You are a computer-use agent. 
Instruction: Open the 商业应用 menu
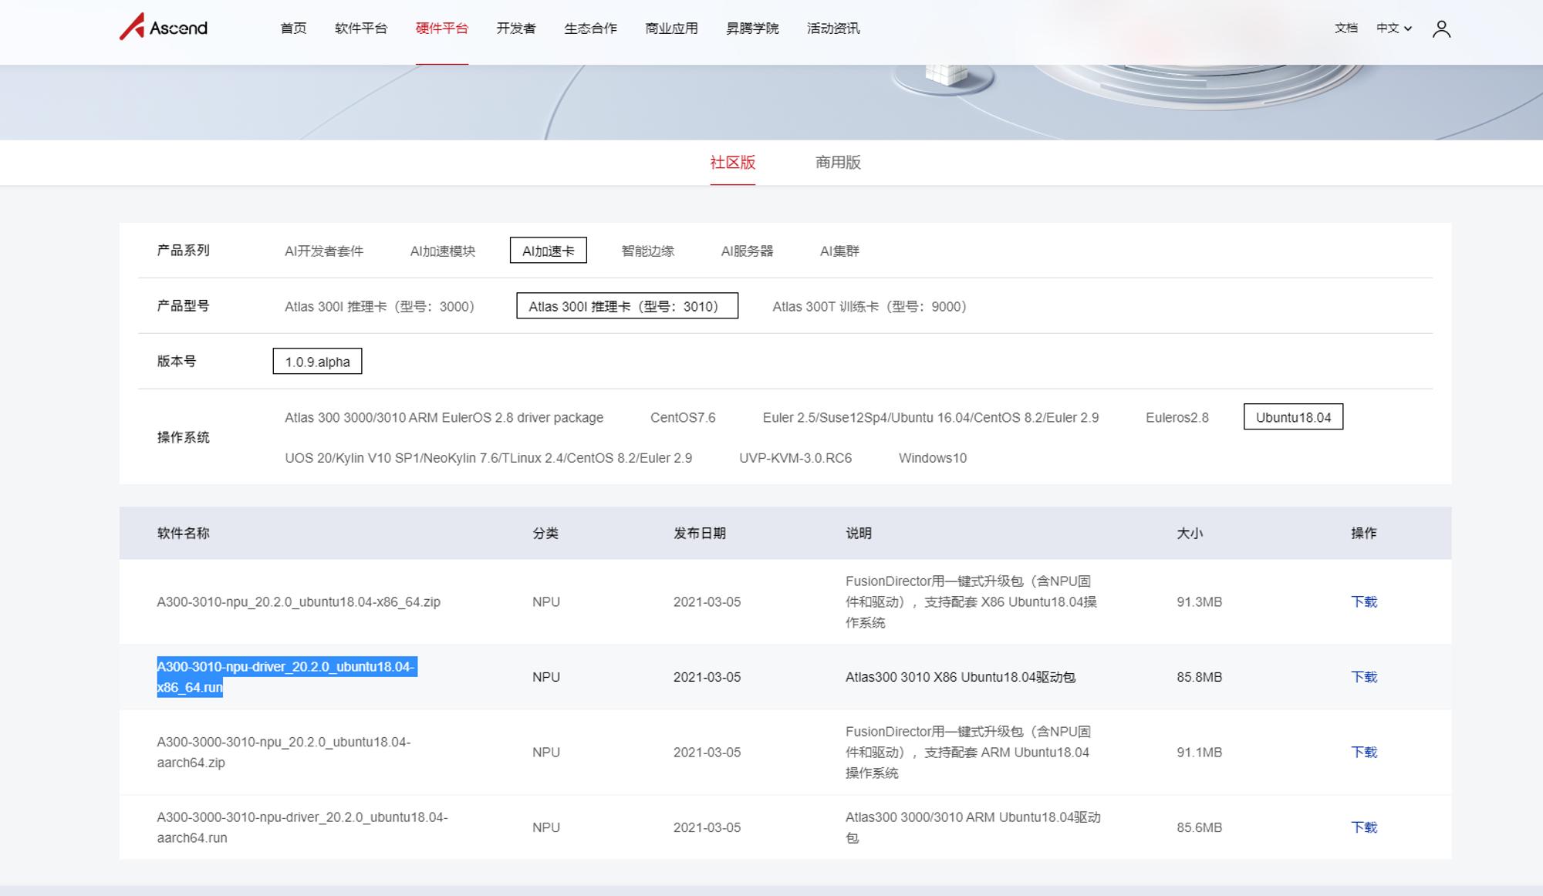click(671, 29)
